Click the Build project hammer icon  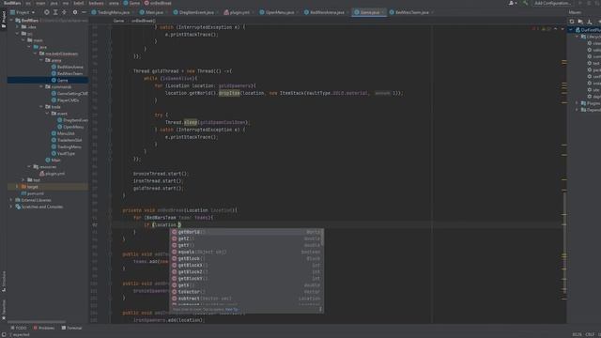tap(525, 3)
